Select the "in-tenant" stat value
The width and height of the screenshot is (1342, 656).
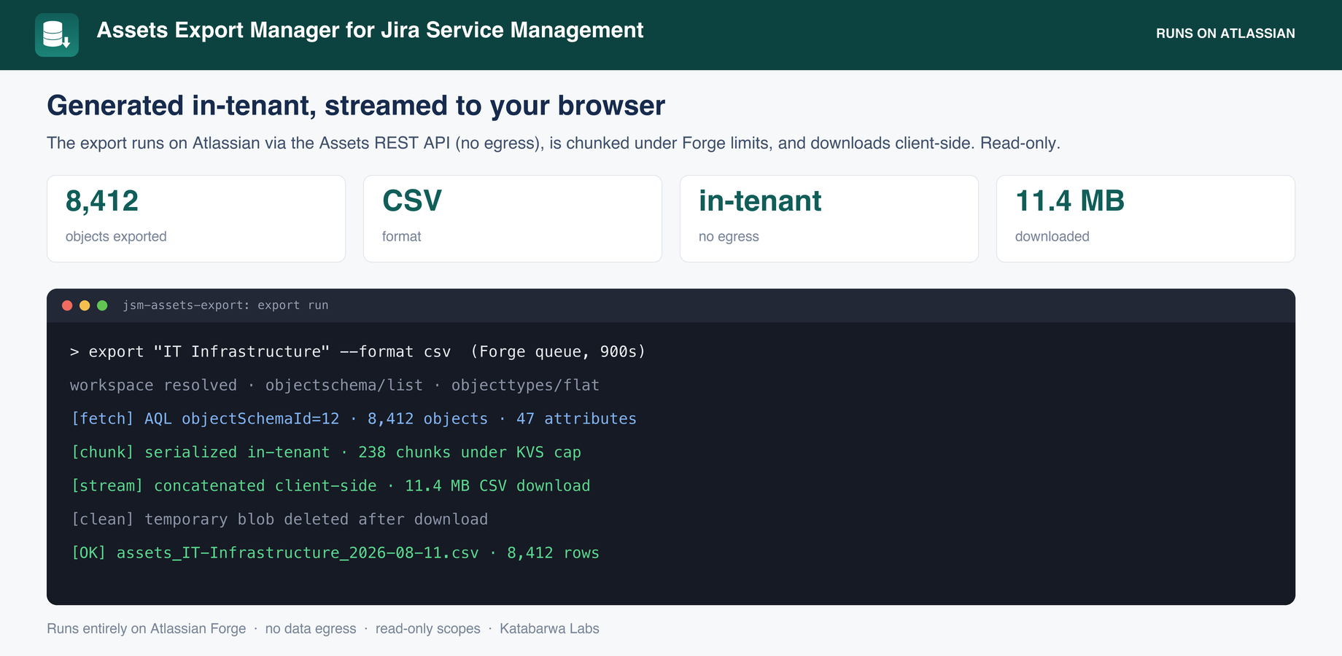point(760,201)
